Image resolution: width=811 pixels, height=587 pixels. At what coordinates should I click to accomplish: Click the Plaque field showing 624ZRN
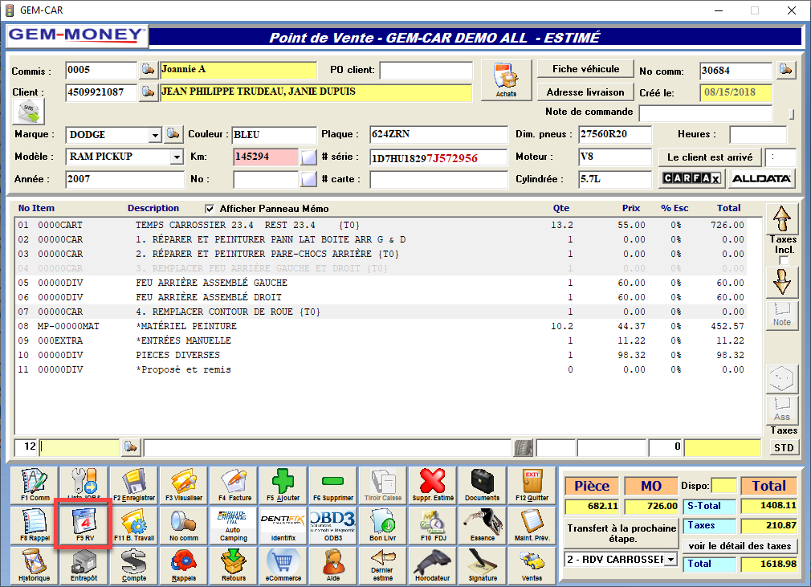(438, 134)
